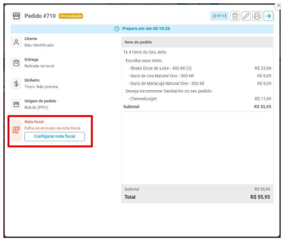Viewport: 283px width, 240px height.
Task: Advance order with the blue arrow button
Action: tap(268, 16)
